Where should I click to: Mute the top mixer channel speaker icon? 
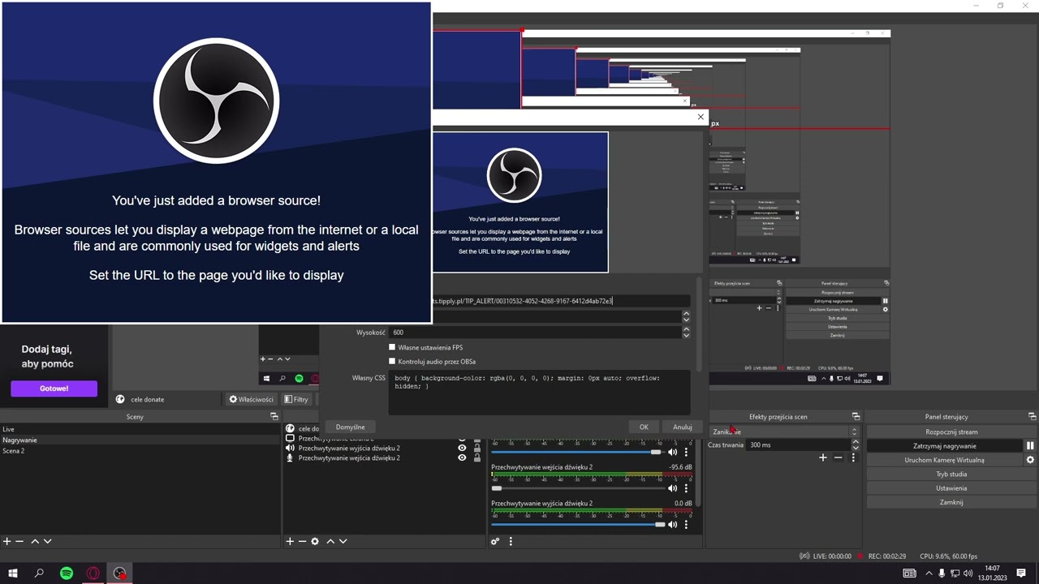672,452
